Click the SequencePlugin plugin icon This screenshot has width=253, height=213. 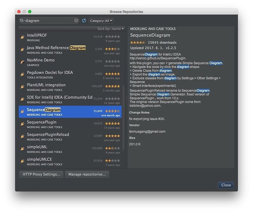[22, 124]
